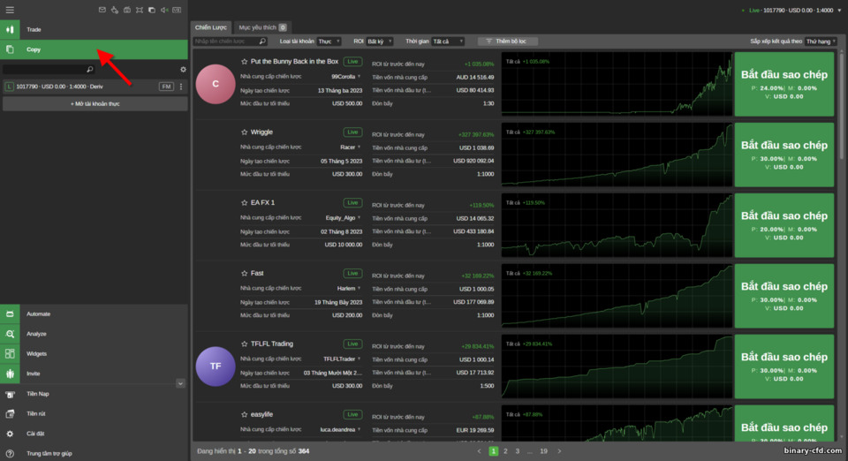Open the accounts settings gear icon
Screen dimensions: 848x461
183,69
